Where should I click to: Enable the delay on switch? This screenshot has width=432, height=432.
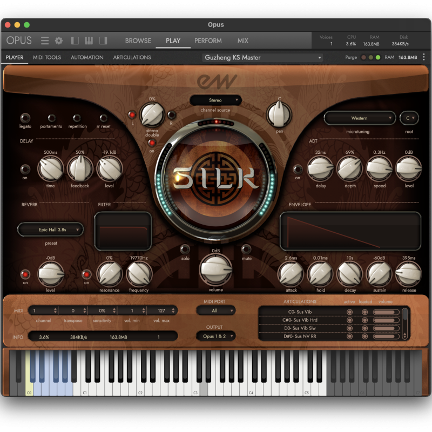coord(25,169)
